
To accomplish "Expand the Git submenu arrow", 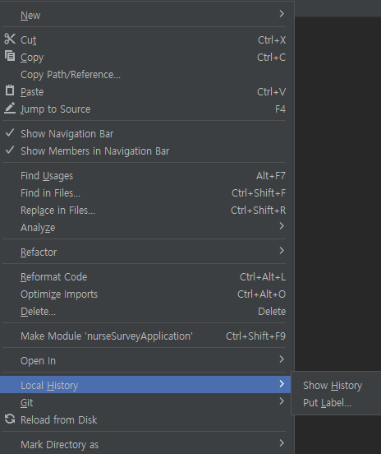I will (282, 401).
